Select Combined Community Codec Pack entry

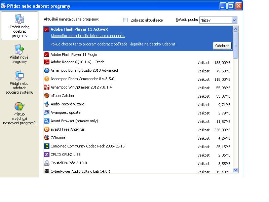[87, 146]
